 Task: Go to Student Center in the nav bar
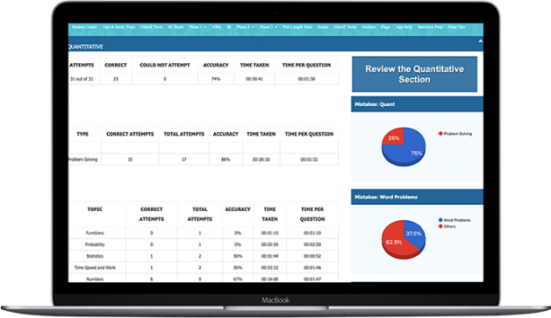pyautogui.click(x=84, y=27)
